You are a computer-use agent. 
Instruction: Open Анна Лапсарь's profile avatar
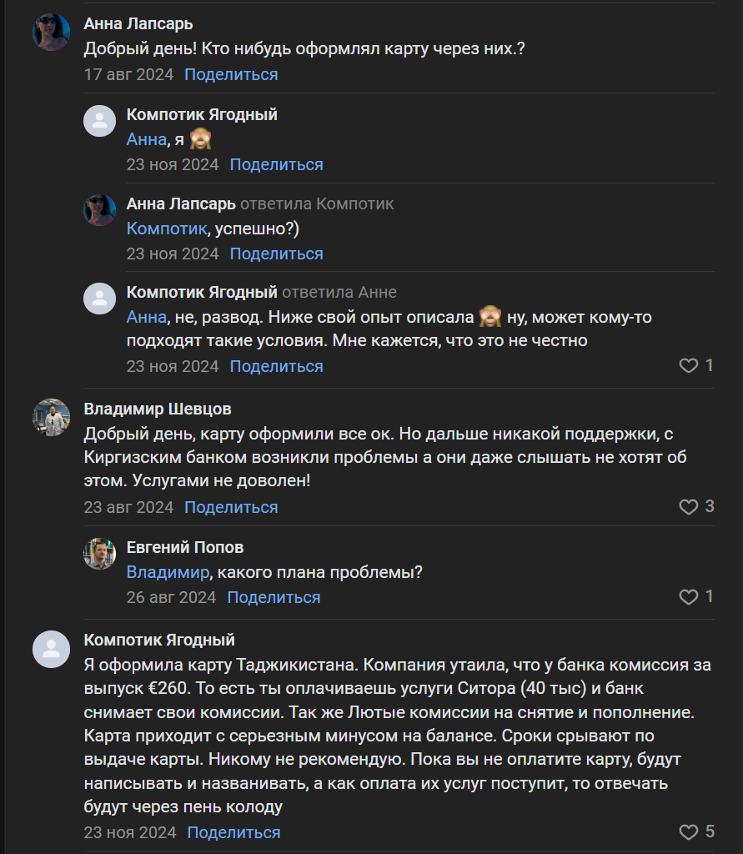[x=52, y=25]
